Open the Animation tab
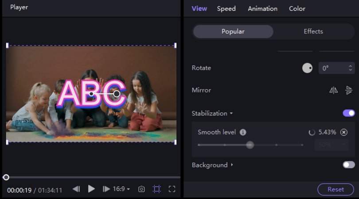 (x=263, y=9)
